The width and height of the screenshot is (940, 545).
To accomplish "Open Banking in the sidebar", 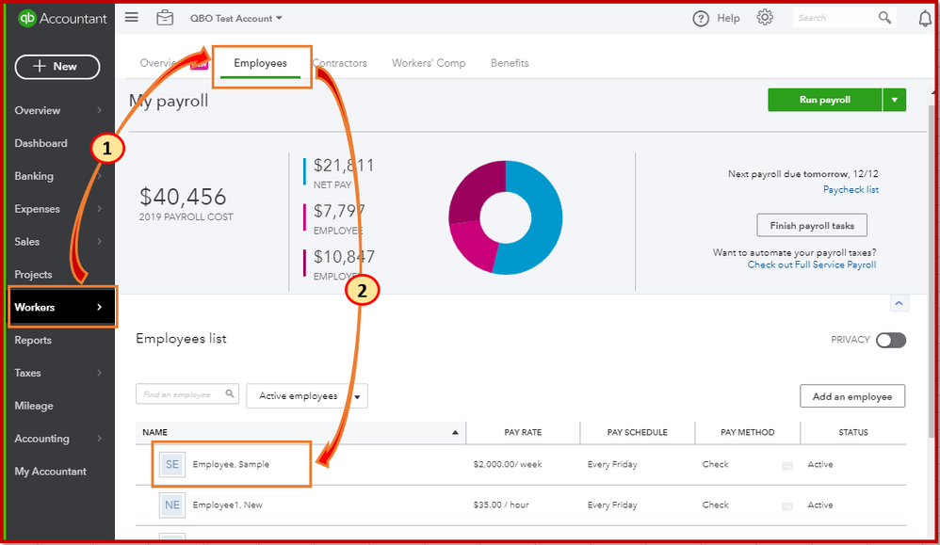I will click(34, 176).
